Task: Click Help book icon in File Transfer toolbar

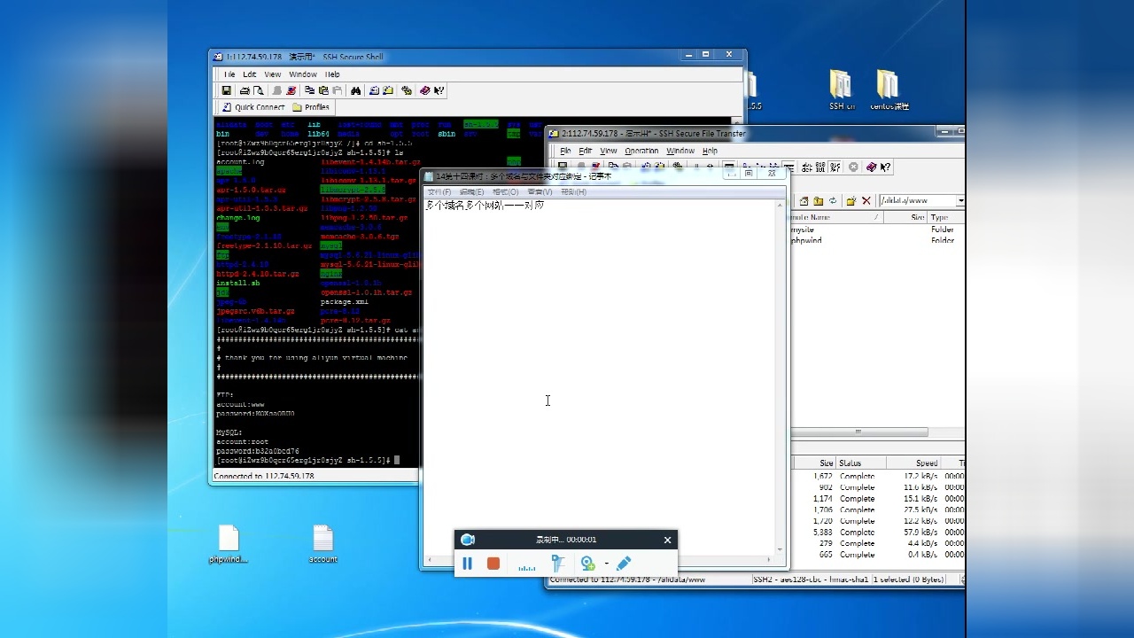Action: (872, 167)
